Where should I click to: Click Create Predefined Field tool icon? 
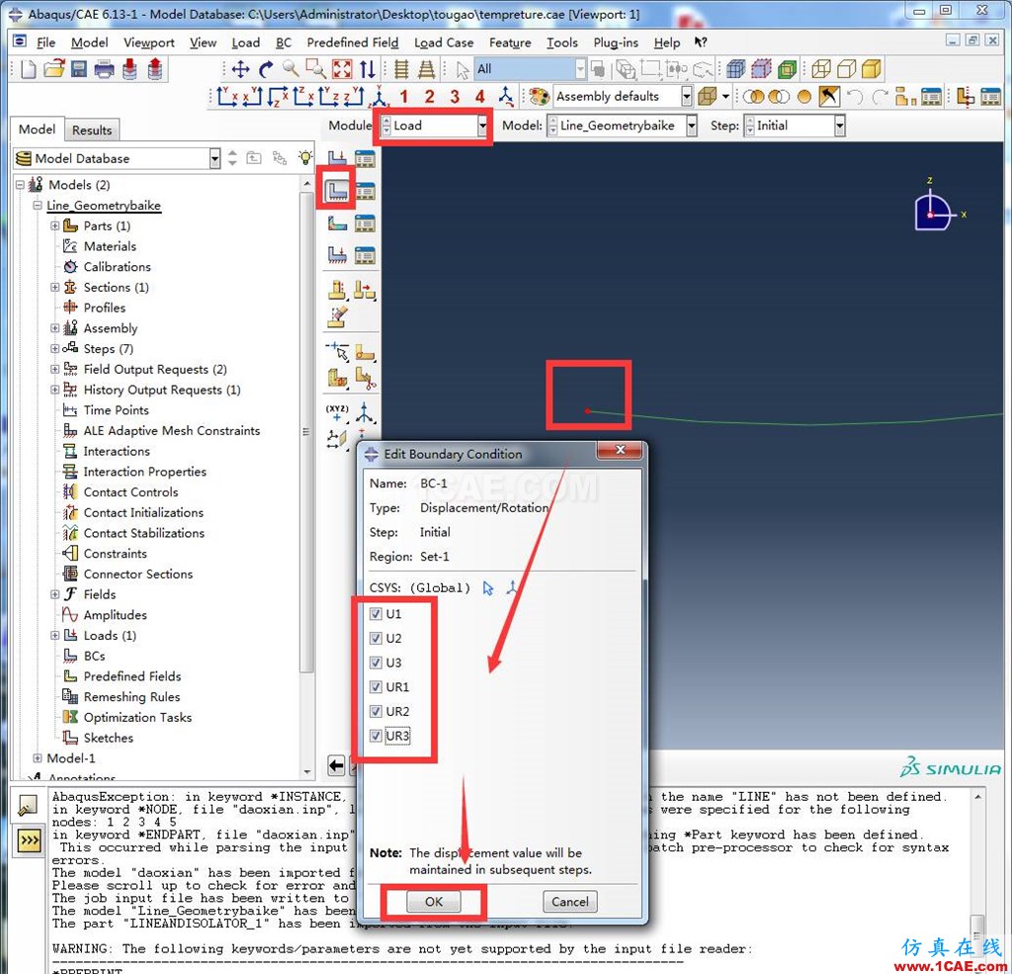coord(337,222)
